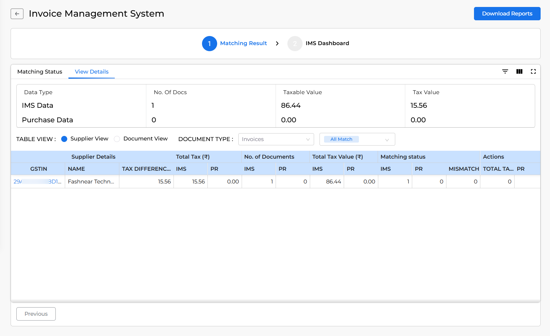The width and height of the screenshot is (550, 336).
Task: Switch to View Details tab
Action: point(91,72)
